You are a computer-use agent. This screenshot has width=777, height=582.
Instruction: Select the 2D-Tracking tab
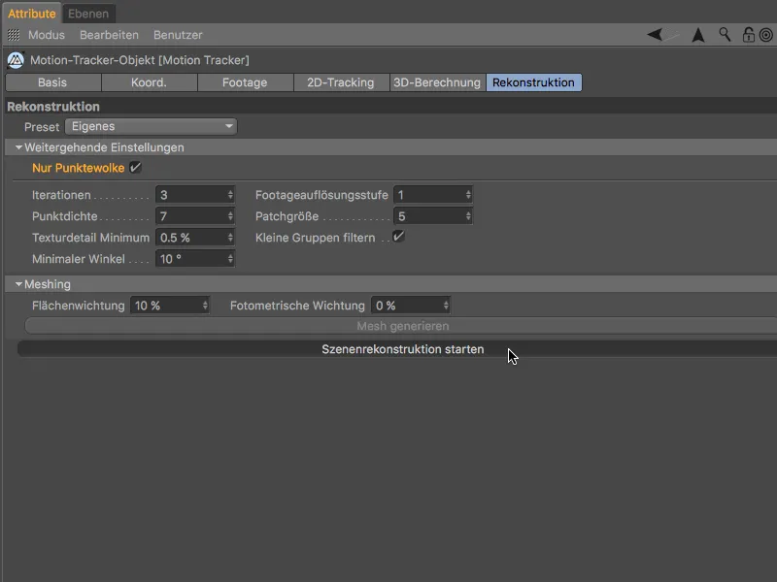click(341, 82)
